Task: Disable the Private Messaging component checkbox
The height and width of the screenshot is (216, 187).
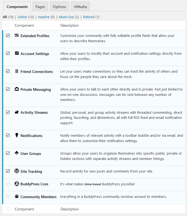Action: [8, 89]
